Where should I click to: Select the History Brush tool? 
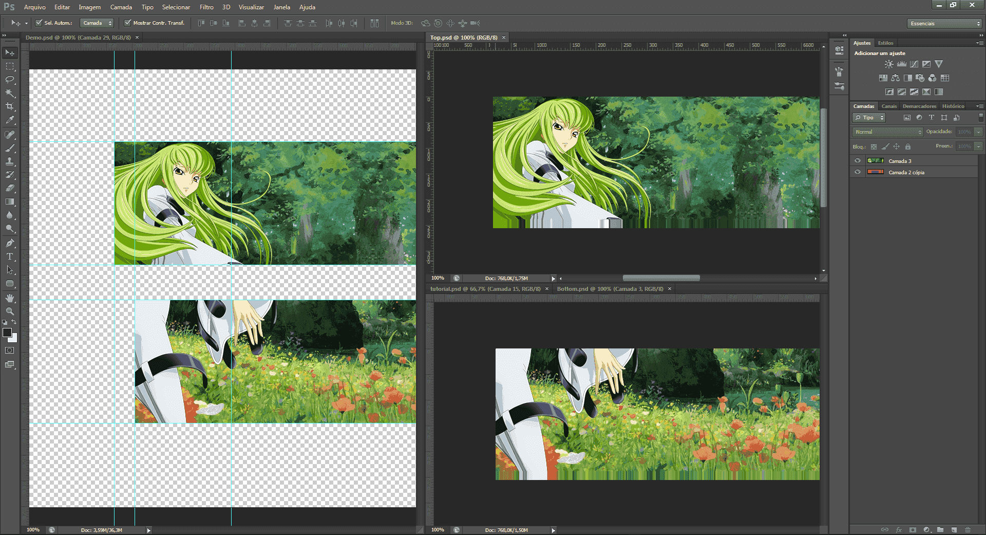click(10, 175)
